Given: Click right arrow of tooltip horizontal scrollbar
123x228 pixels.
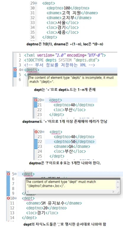Looking at the screenshot, I should (x=113, y=192).
